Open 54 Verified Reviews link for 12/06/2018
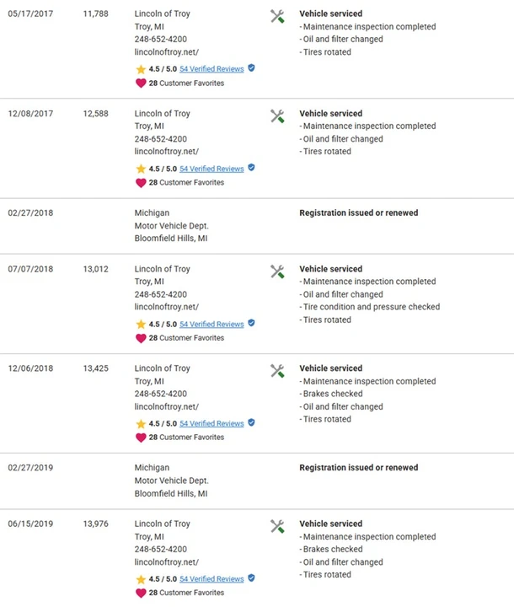 [x=211, y=423]
